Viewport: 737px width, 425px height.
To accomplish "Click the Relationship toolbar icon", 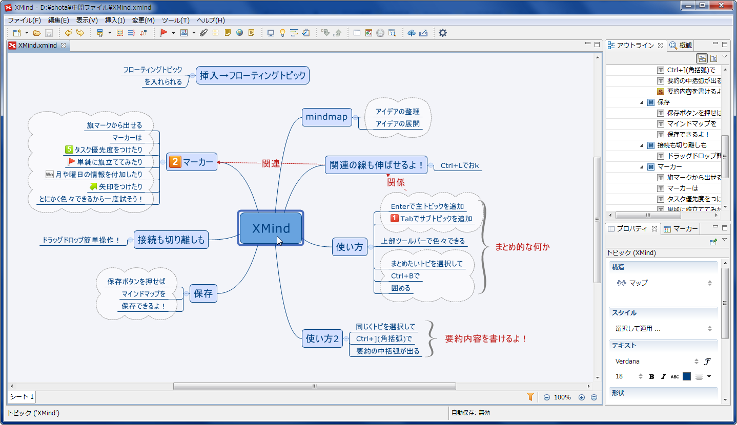I will [143, 33].
